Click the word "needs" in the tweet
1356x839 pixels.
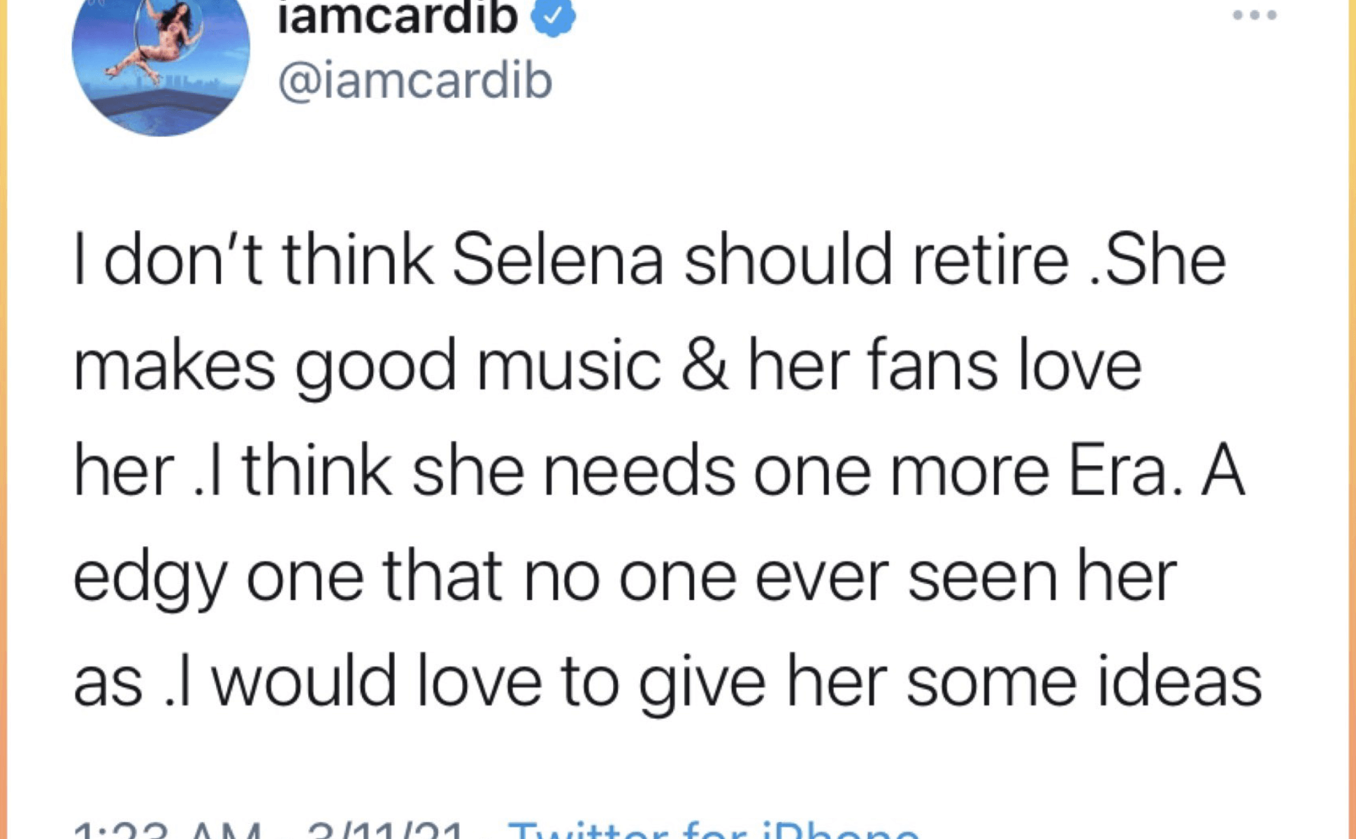[639, 471]
